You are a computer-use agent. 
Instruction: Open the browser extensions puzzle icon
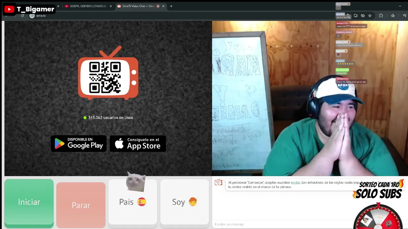[x=381, y=16]
